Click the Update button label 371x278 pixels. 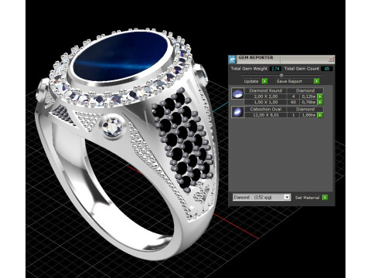251,81
